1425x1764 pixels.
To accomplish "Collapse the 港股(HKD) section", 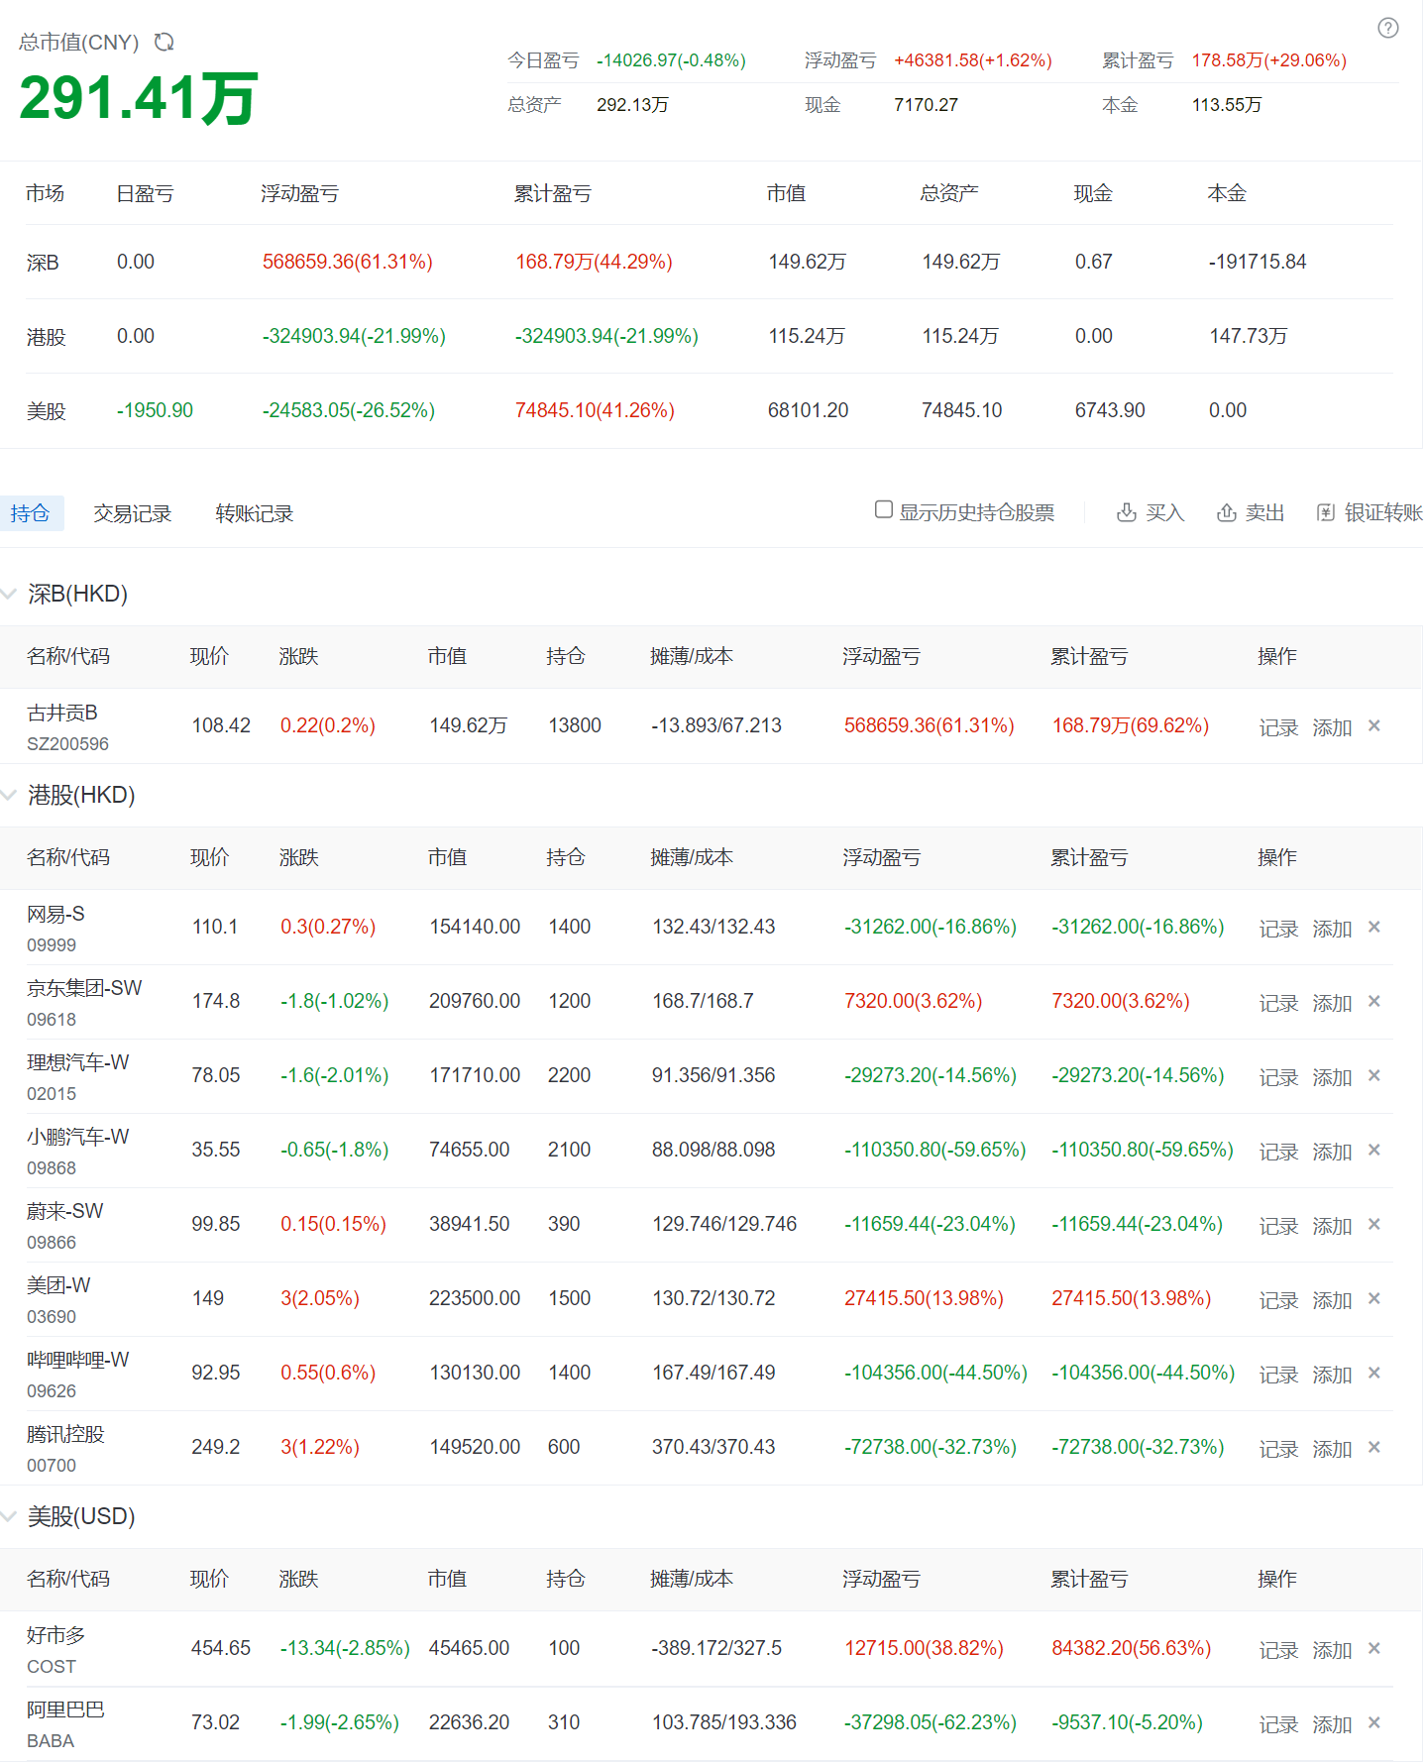I will coord(9,795).
